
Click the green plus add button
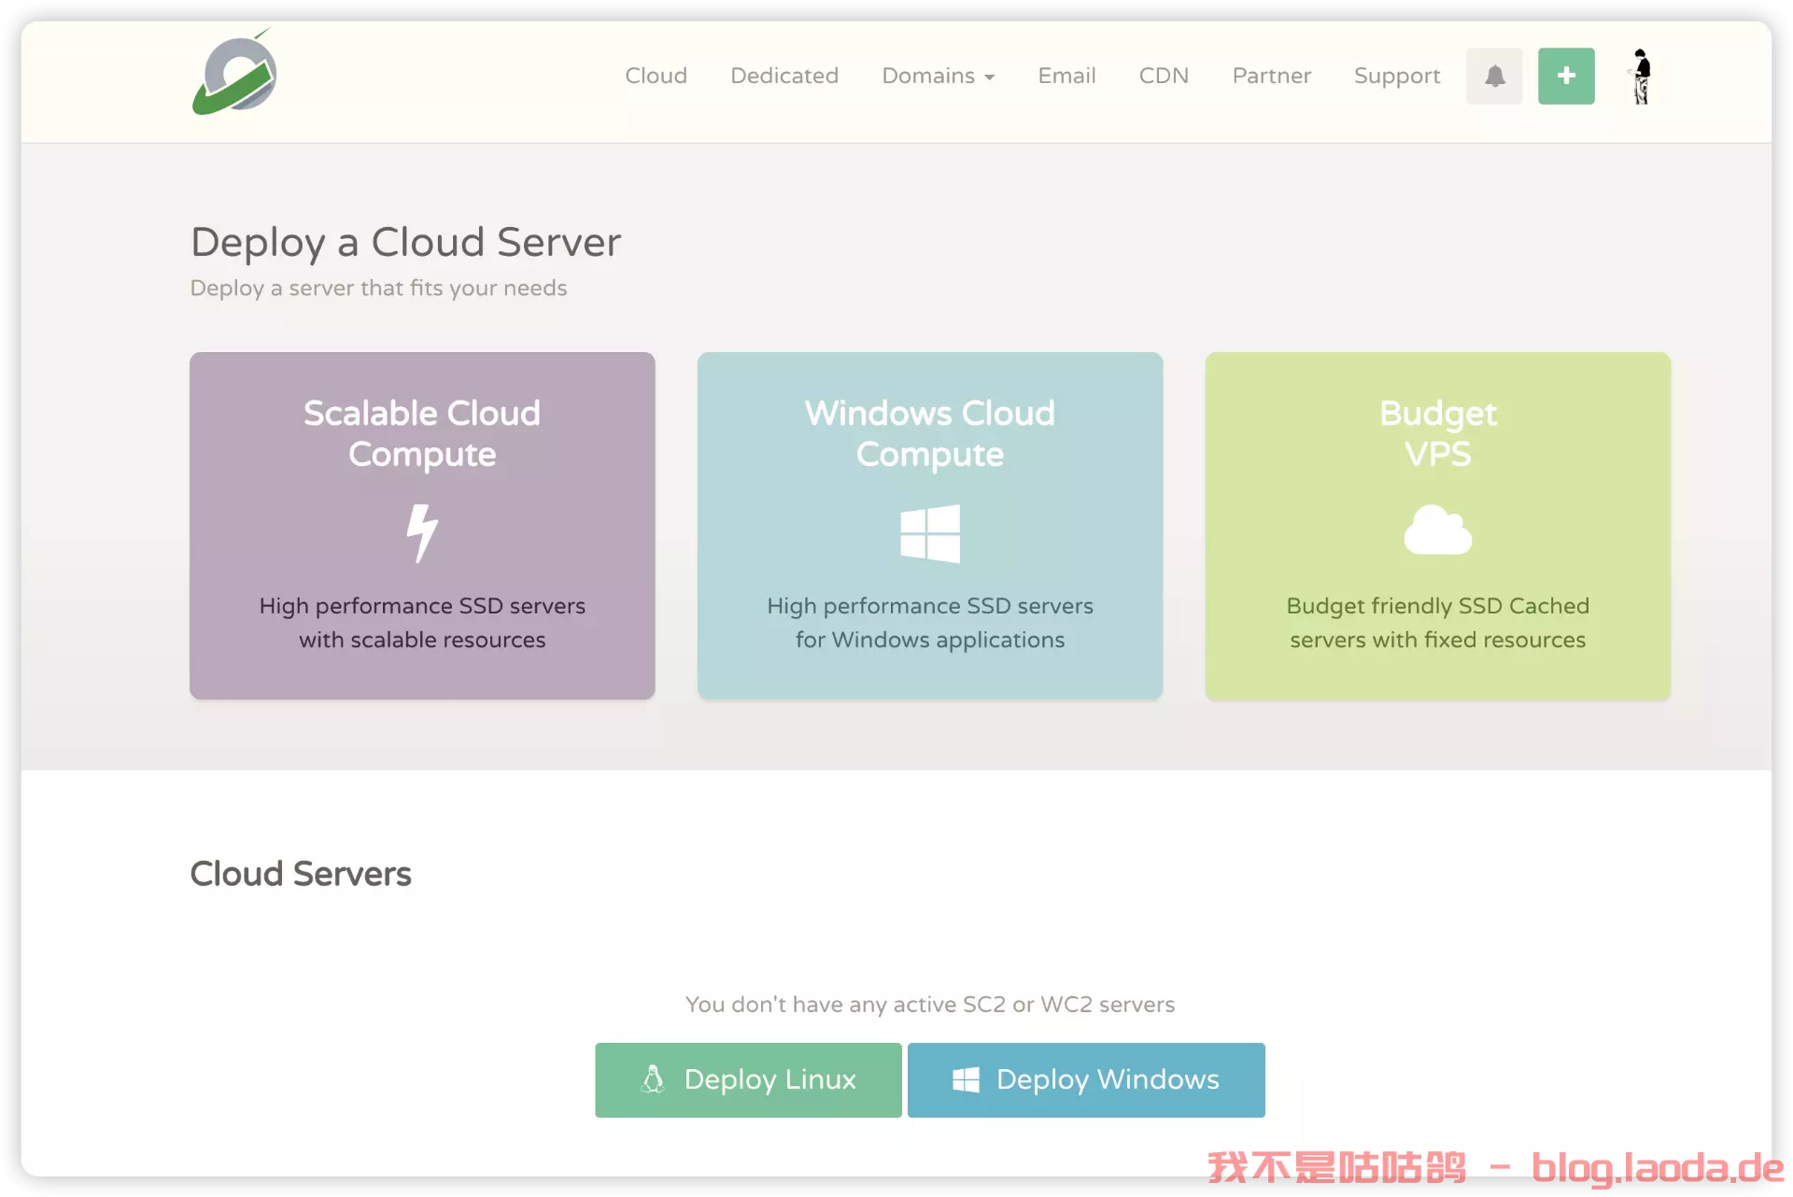pyautogui.click(x=1566, y=76)
